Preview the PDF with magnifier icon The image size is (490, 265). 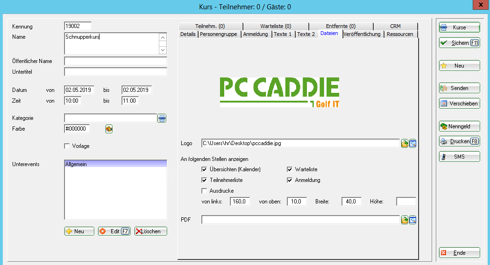(412, 220)
